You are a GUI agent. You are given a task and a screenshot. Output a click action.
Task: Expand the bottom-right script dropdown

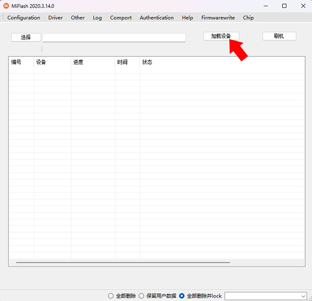tap(303, 296)
